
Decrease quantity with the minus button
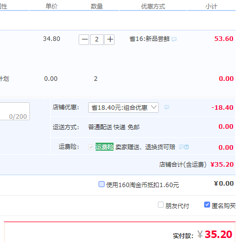click(84, 39)
